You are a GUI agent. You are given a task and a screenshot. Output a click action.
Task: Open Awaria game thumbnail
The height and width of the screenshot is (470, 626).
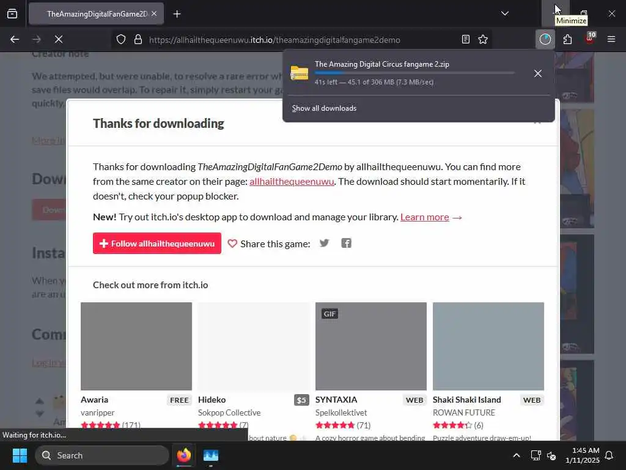pyautogui.click(x=136, y=346)
